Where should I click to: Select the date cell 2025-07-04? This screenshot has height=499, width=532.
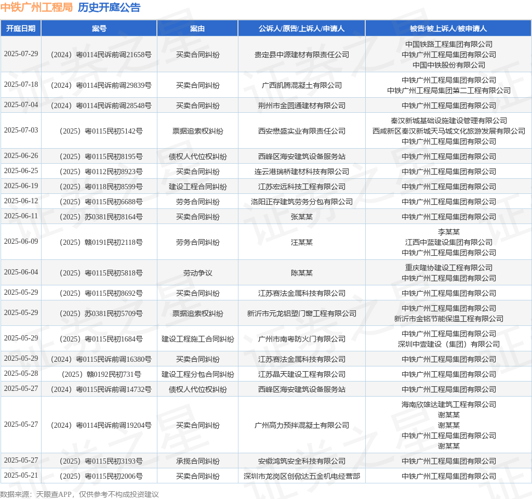(x=21, y=105)
